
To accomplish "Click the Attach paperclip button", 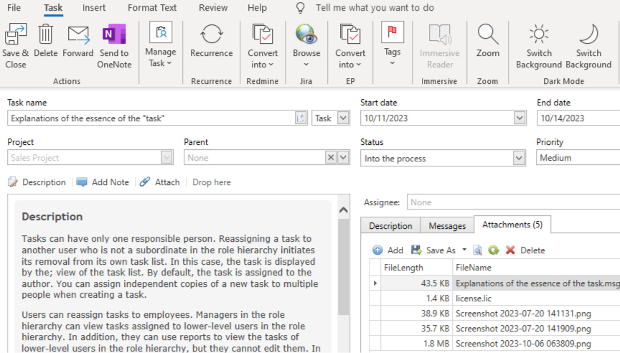I will [x=159, y=182].
